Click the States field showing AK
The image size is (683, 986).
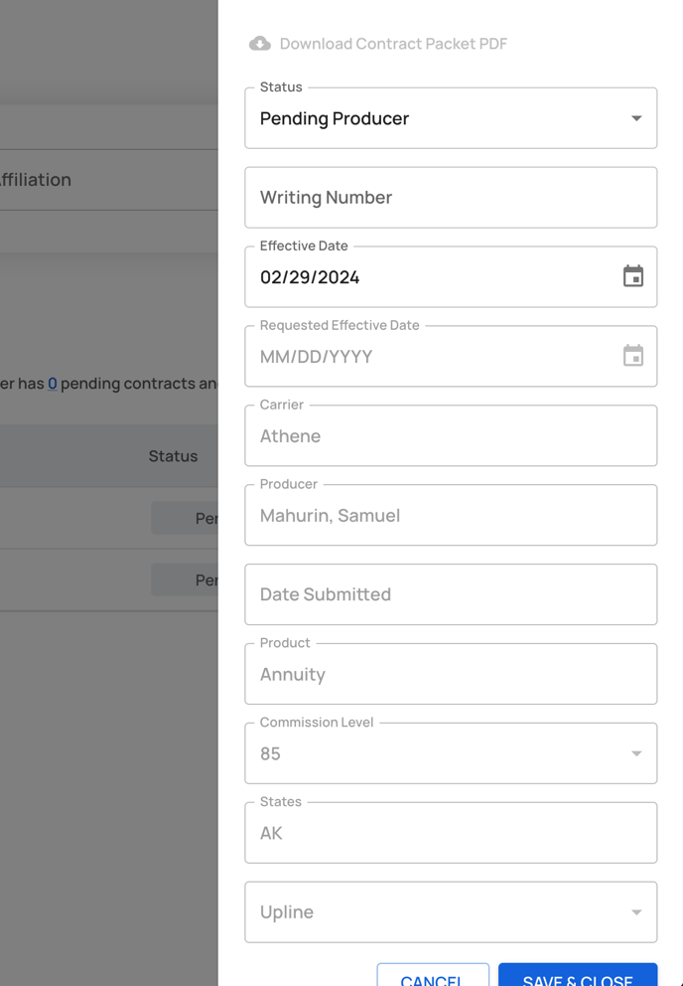(451, 833)
